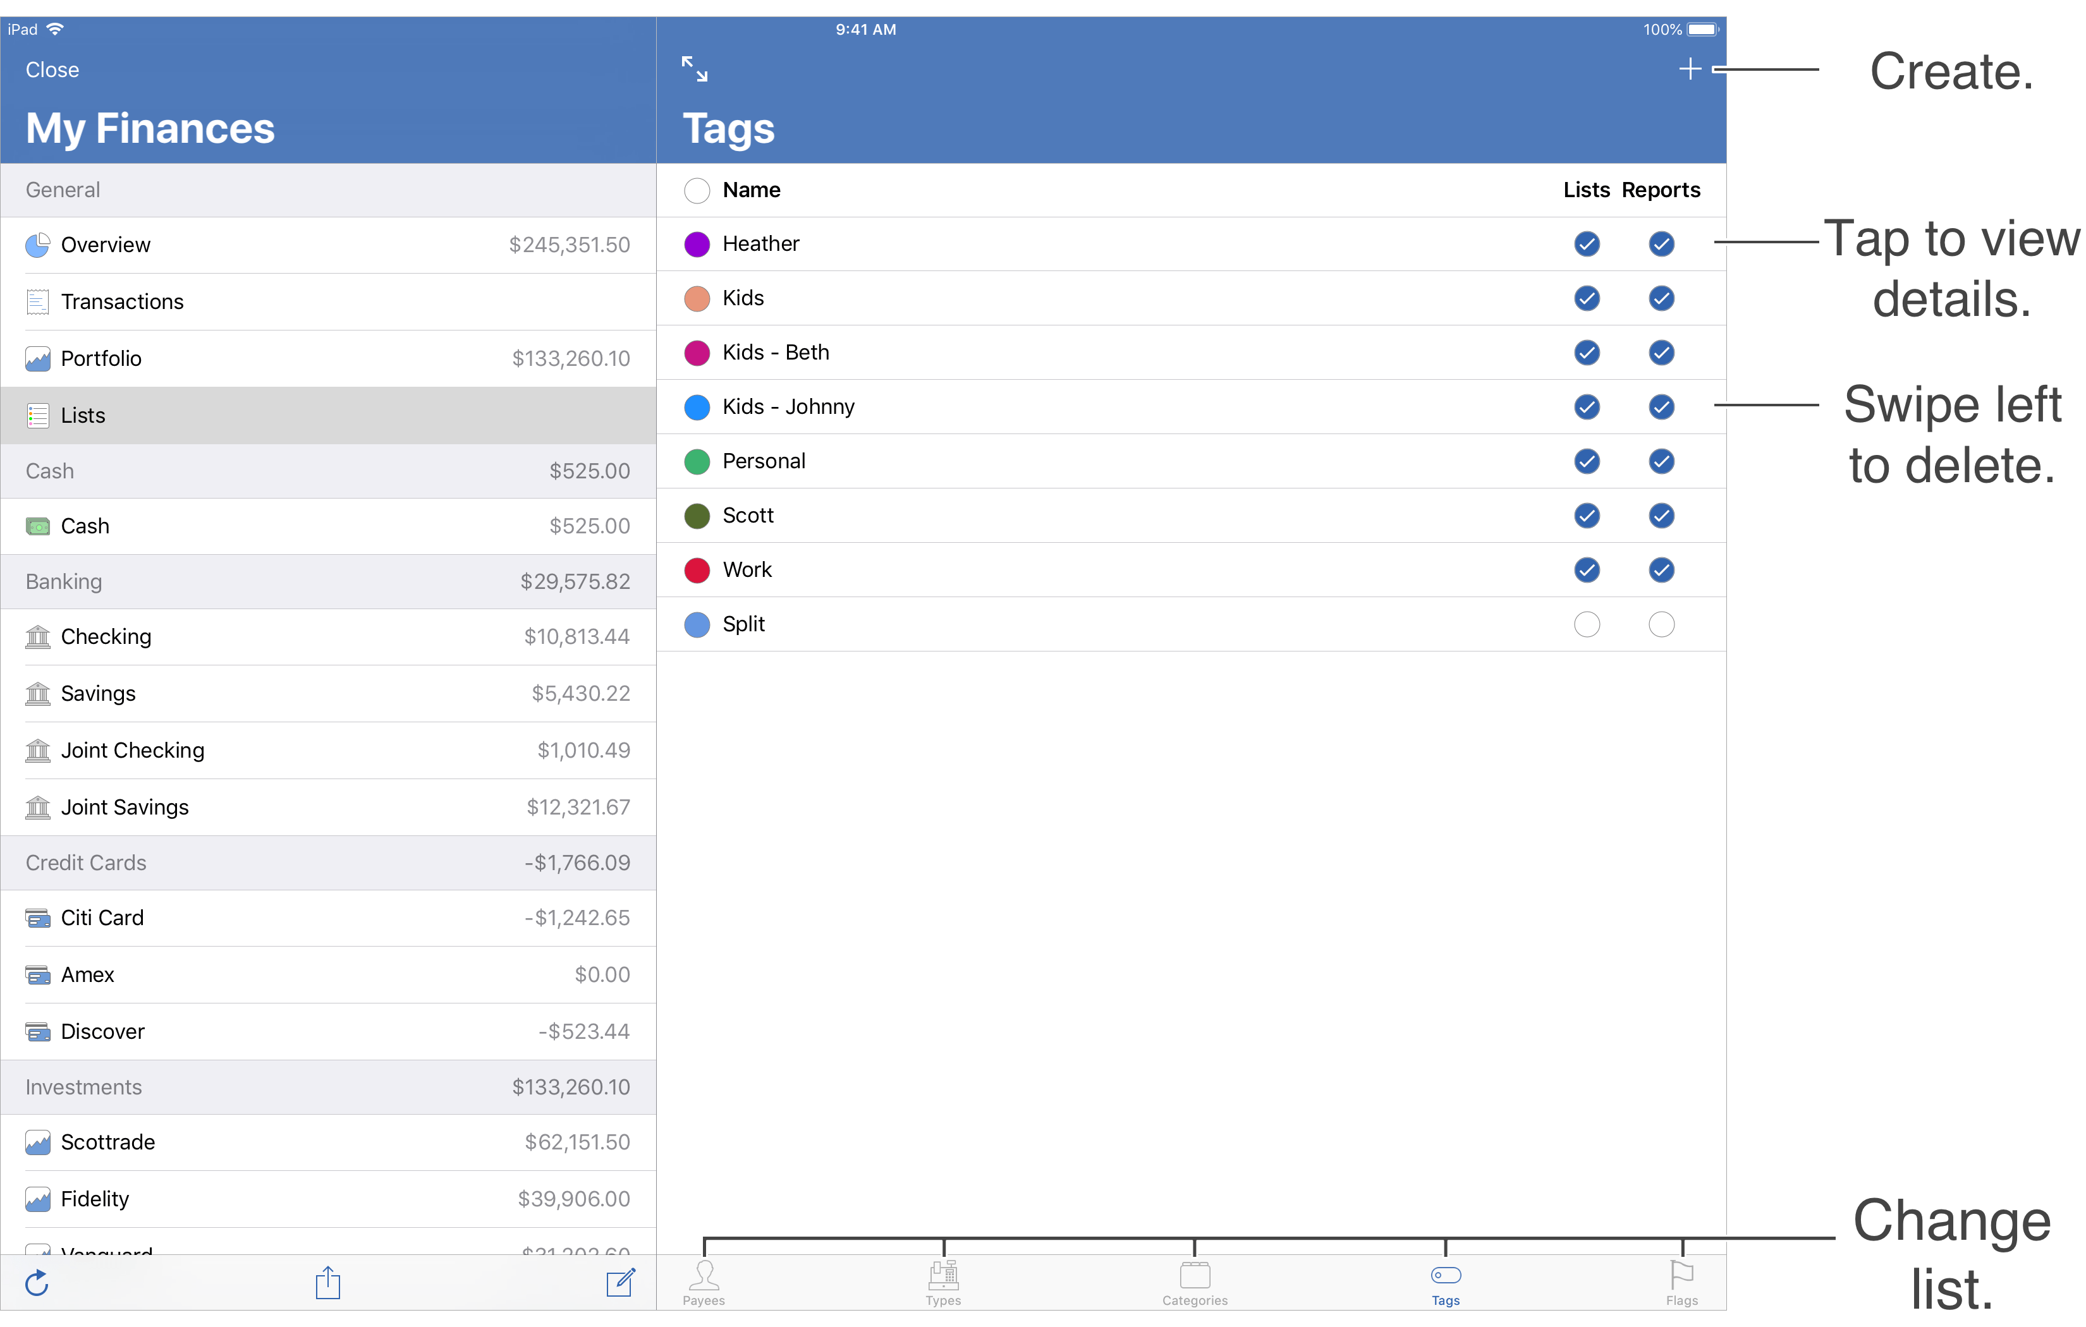Open the Types tab
Viewport: 2086px width, 1327px height.
point(942,1282)
